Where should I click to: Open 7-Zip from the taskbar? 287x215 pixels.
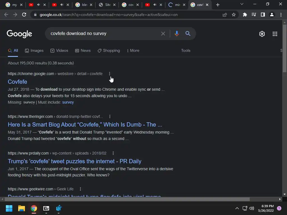pyautogui.click(x=46, y=208)
